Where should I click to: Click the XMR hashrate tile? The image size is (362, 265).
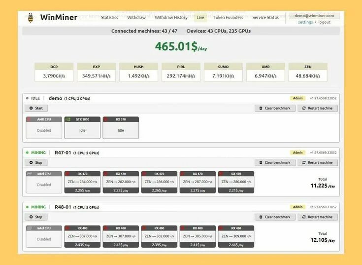(x=265, y=72)
